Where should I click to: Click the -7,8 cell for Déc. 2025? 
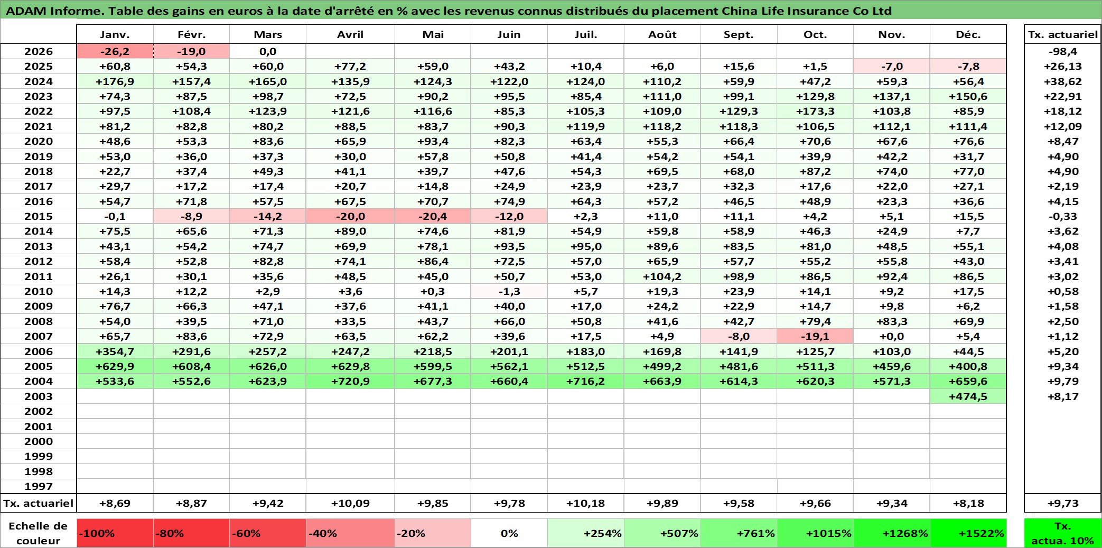pyautogui.click(x=968, y=66)
